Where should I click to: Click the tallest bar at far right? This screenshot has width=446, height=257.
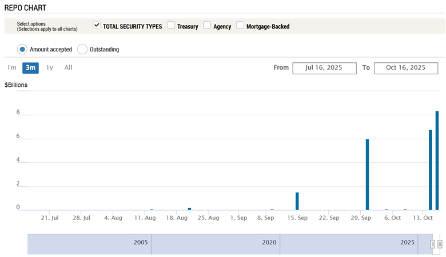point(437,161)
